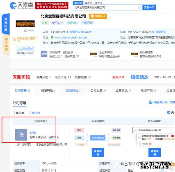Switch to the 查公司 search tab
The width and height of the screenshot is (175, 172).
pyautogui.click(x=78, y=3)
